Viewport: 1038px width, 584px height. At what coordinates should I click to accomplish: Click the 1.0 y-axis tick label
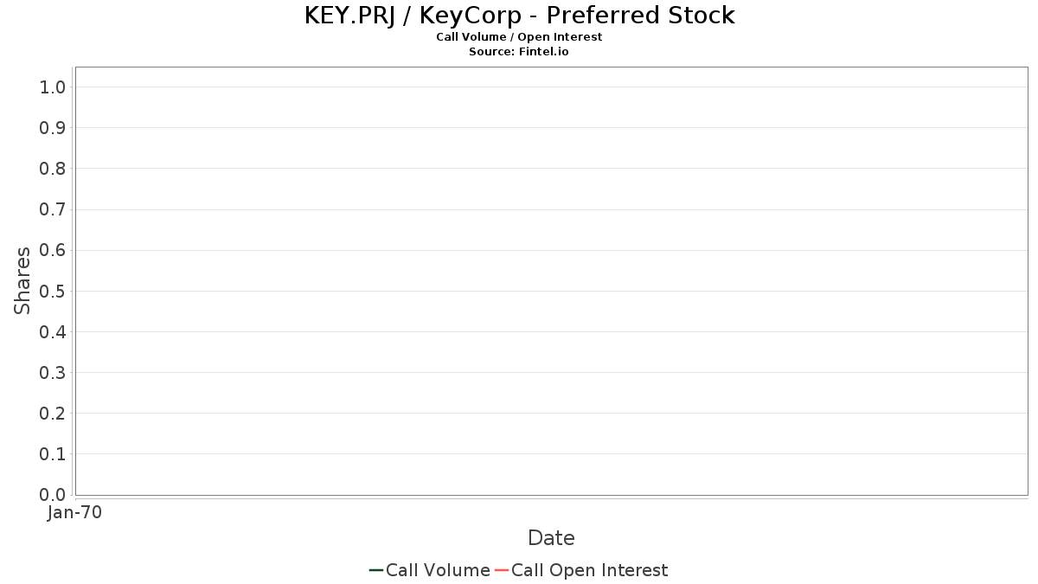point(53,87)
